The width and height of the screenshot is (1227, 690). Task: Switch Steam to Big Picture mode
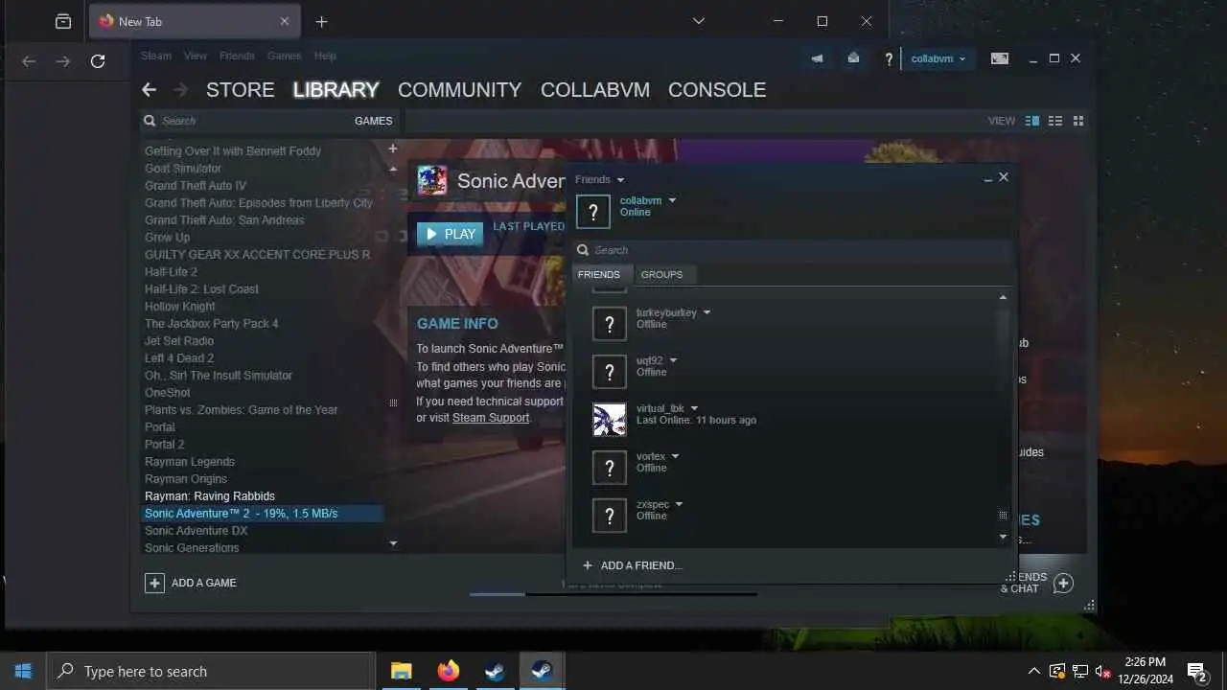tap(1000, 58)
